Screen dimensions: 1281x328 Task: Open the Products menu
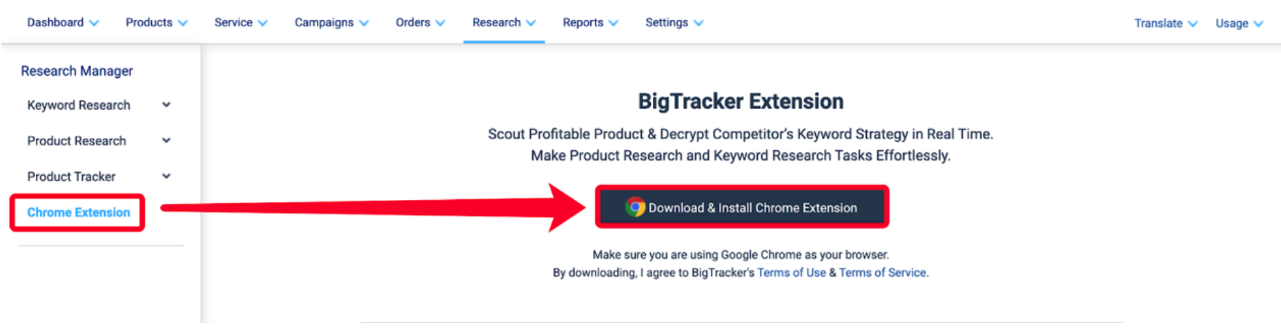click(156, 23)
